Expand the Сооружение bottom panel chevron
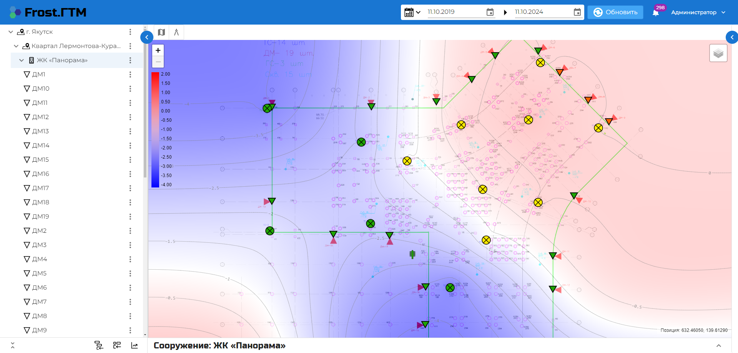The height and width of the screenshot is (353, 738). pyautogui.click(x=718, y=346)
